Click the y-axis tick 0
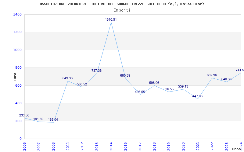Image resolution: width=244 pixels, height=152 pixels. 21,139
